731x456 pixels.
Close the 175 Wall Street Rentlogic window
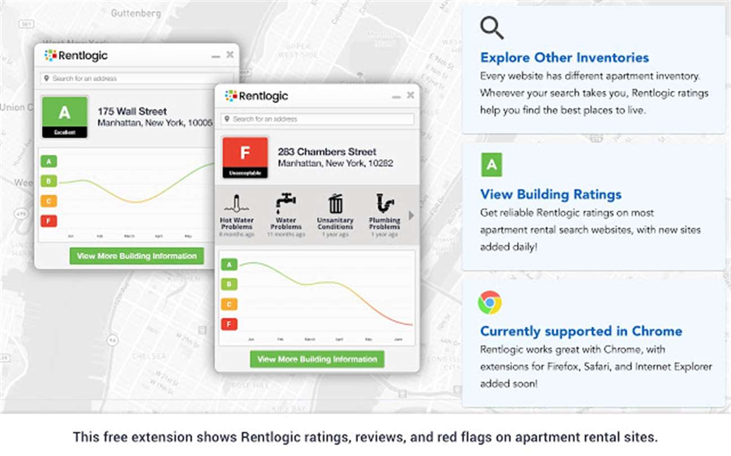click(230, 55)
